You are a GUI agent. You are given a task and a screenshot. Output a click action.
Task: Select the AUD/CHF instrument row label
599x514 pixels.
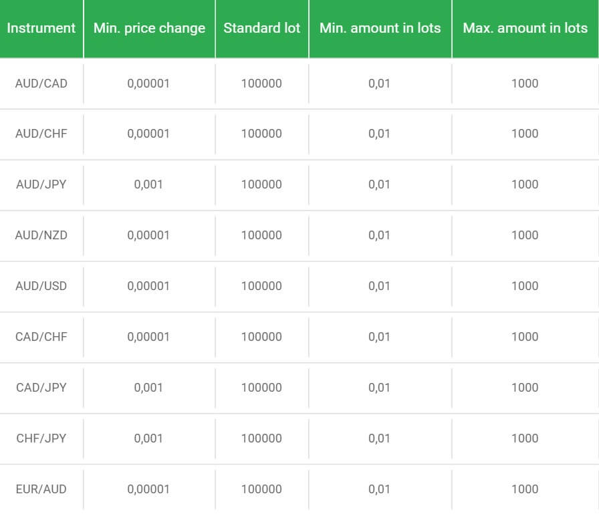pyautogui.click(x=41, y=134)
